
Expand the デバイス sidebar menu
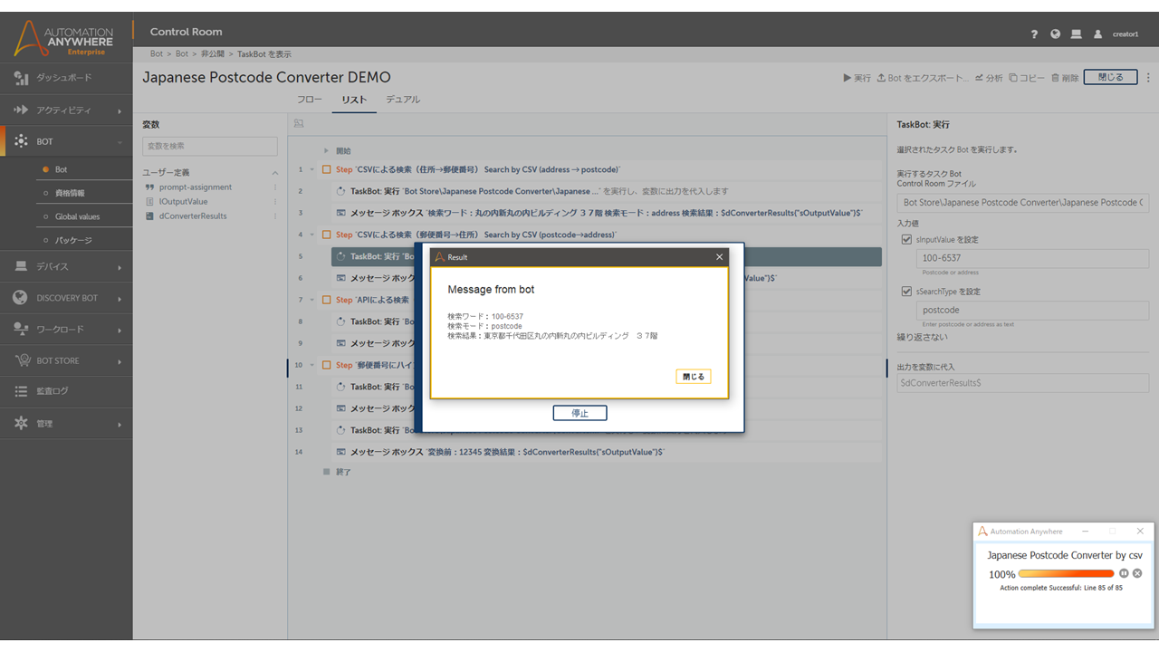click(66, 266)
